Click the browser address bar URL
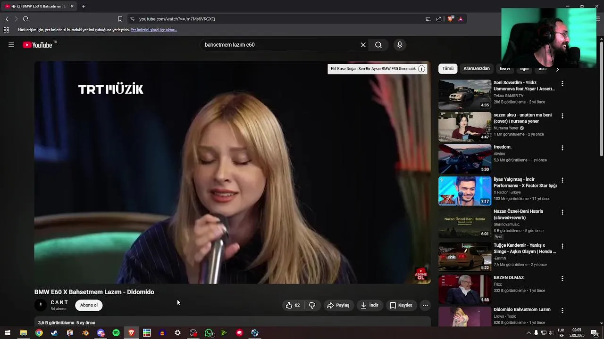The width and height of the screenshot is (604, 339). 177,19
